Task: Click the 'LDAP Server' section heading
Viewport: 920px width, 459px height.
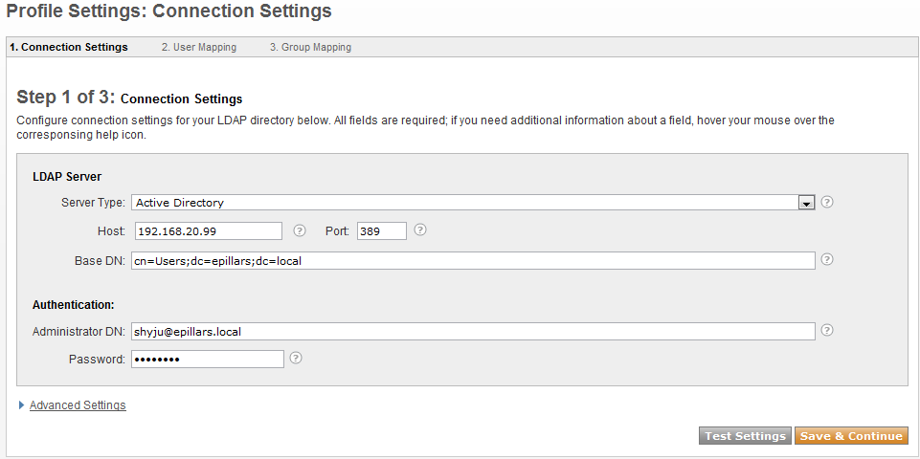Action: 67,177
